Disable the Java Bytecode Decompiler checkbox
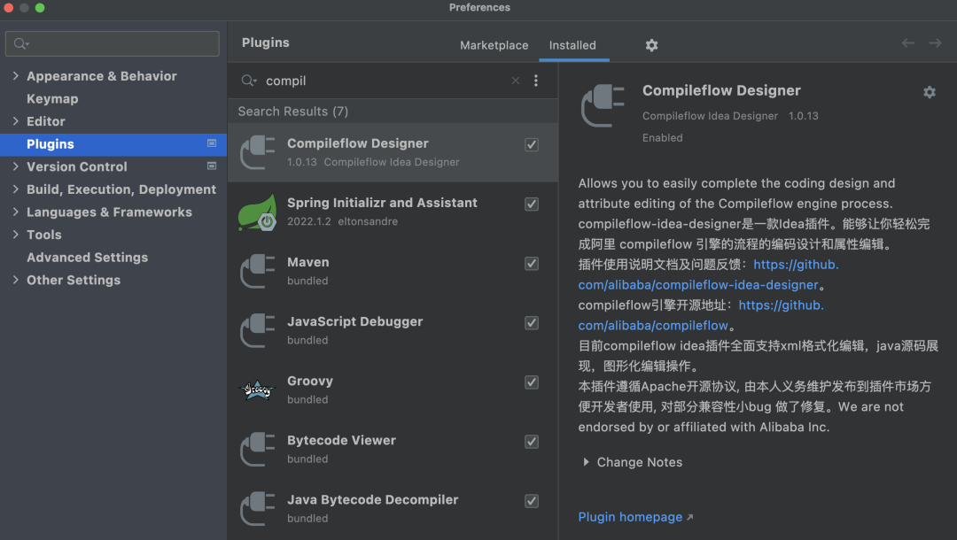 tap(532, 501)
